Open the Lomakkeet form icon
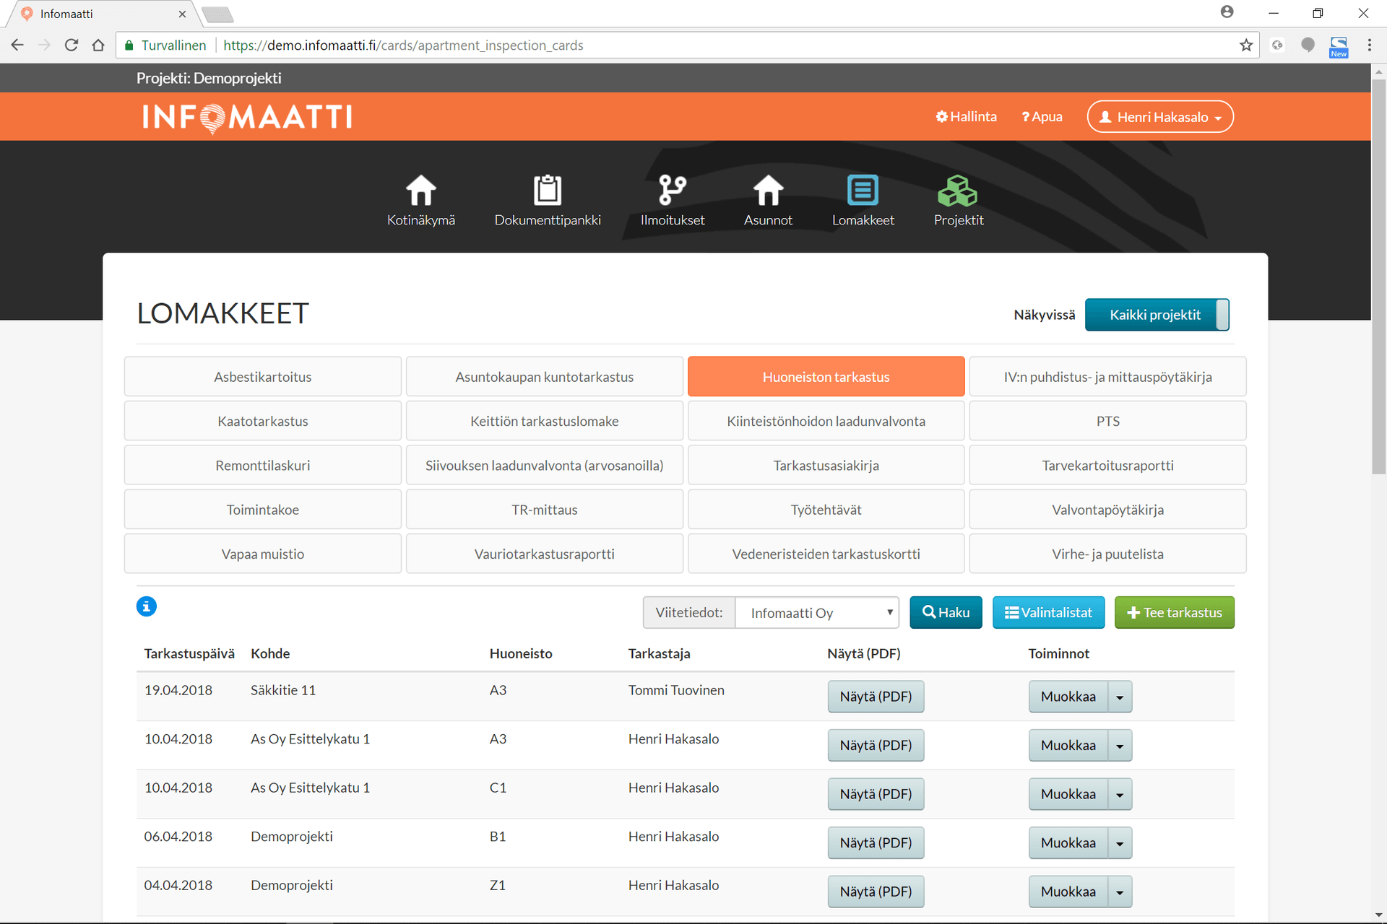Viewport: 1387px width, 924px height. (863, 191)
